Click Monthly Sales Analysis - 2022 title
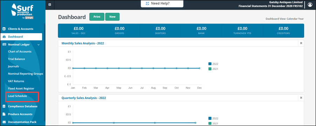 [x=83, y=43]
